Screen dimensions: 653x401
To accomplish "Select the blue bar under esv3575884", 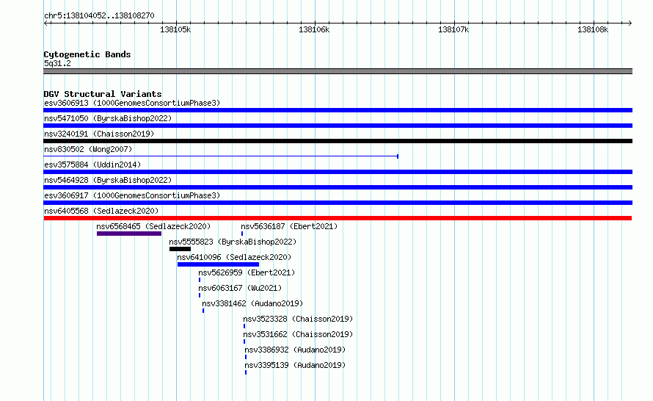I will pos(338,172).
